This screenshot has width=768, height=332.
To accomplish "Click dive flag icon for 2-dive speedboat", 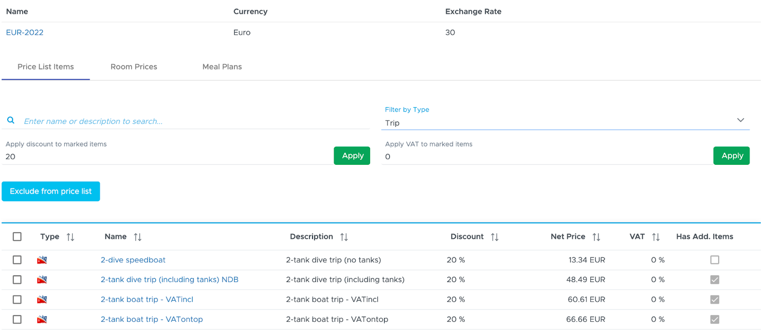I will pos(42,260).
